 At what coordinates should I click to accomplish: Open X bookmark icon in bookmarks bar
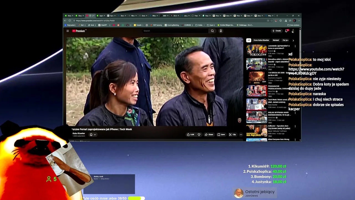(127, 25)
